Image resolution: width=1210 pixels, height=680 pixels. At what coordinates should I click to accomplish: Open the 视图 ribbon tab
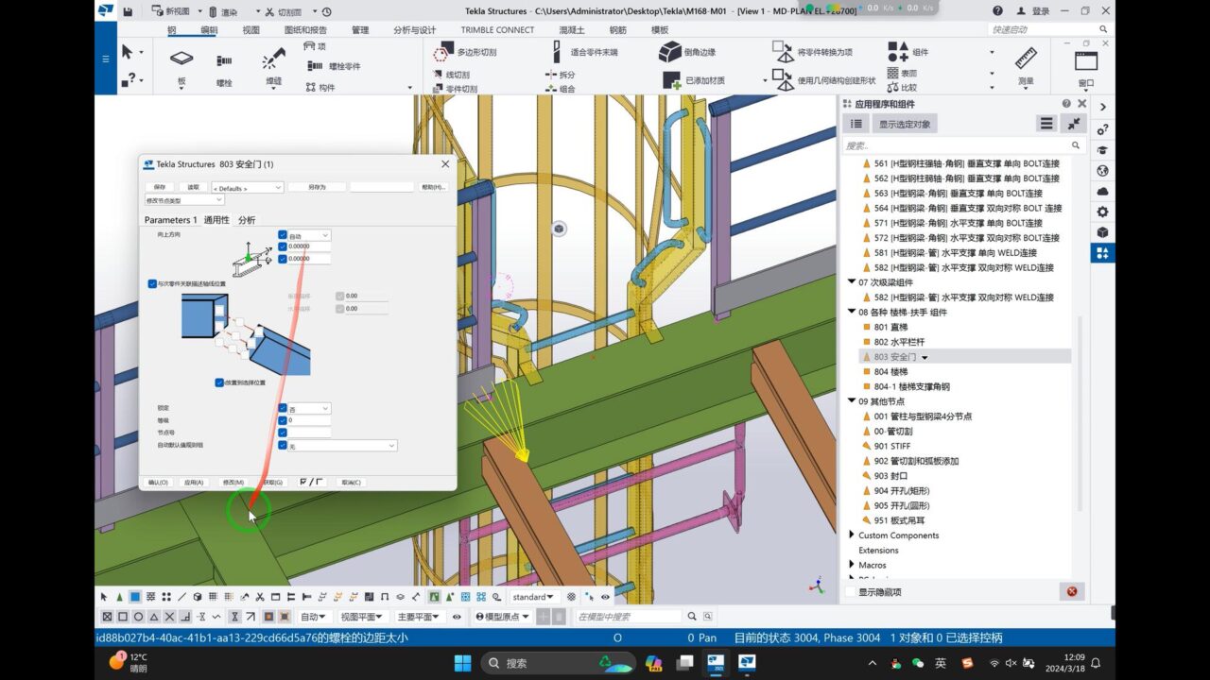(251, 30)
